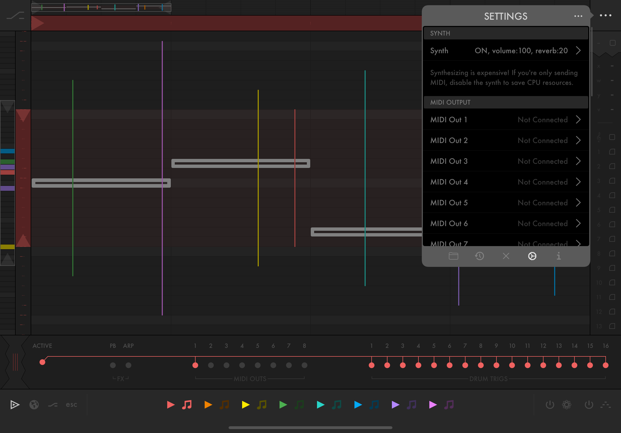Click the globe icon in bottom toolbar

(34, 405)
